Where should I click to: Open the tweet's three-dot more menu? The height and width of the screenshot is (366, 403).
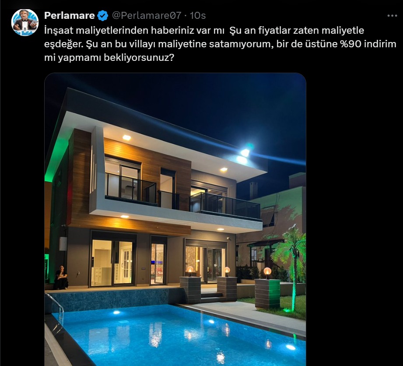point(392,16)
